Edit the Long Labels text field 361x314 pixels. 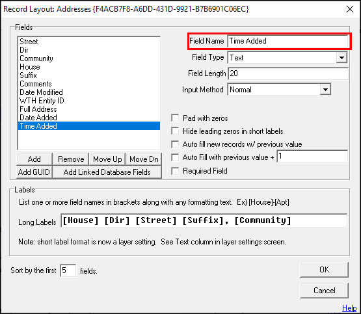(x=204, y=220)
